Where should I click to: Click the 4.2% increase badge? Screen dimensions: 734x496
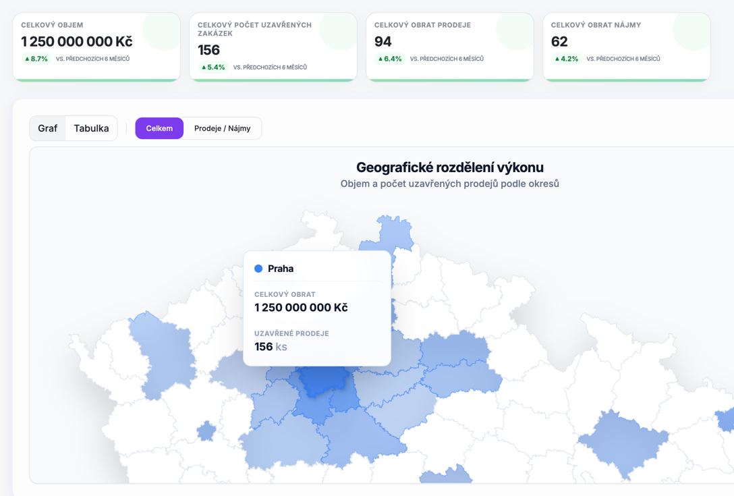[x=566, y=59]
